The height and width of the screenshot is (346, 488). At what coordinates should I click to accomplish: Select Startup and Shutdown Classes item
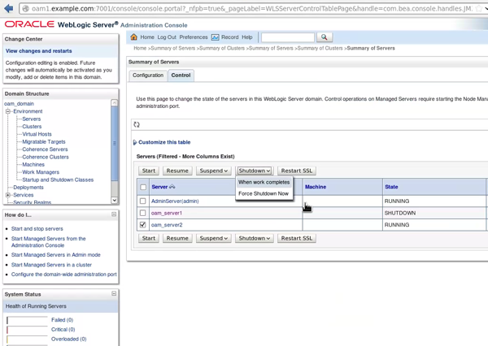pos(58,179)
